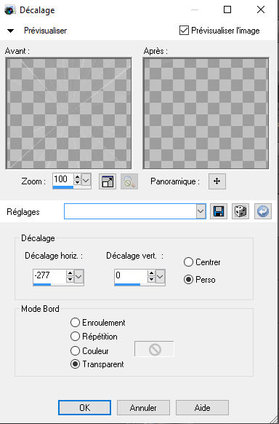Screen dimensions: 279x424
Task: Open the Décalage vert. dropdown arrow
Action: [x=161, y=276]
